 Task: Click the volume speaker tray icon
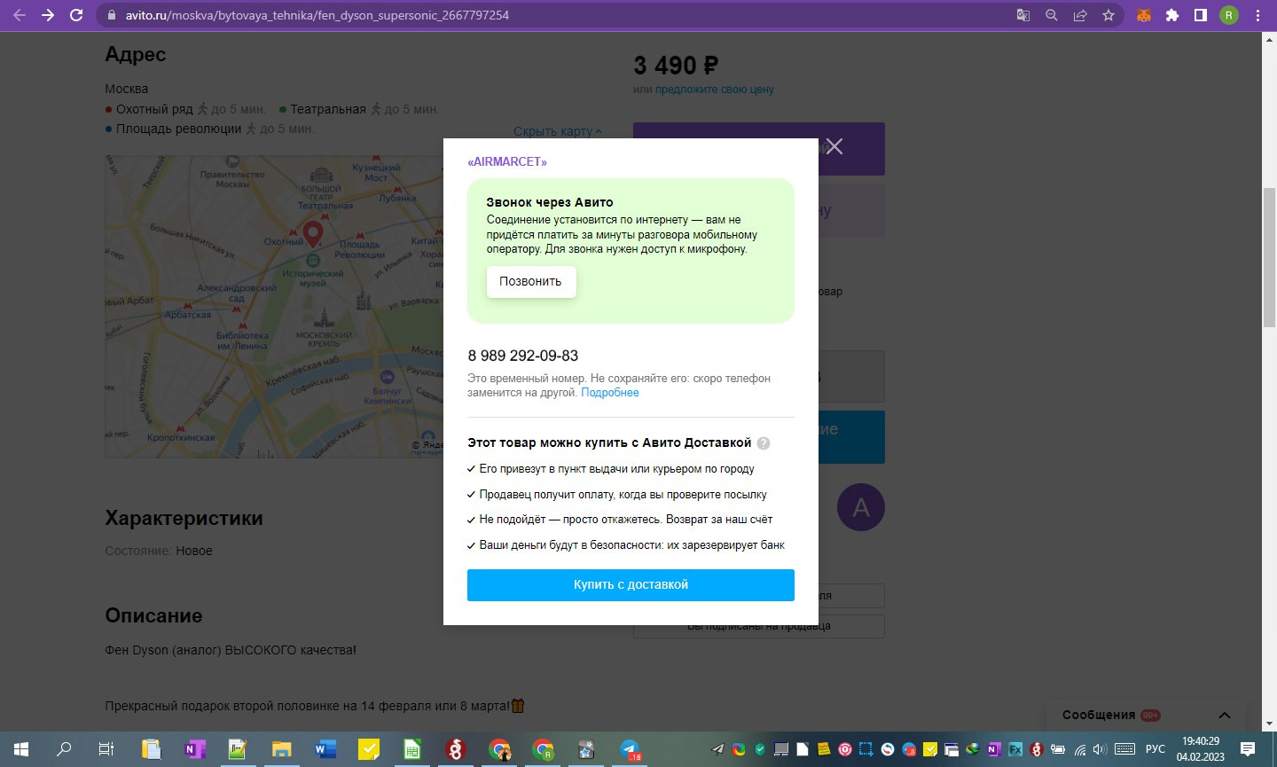click(x=1100, y=749)
